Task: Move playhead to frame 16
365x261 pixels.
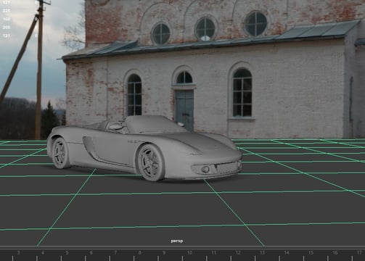Action: (335, 253)
